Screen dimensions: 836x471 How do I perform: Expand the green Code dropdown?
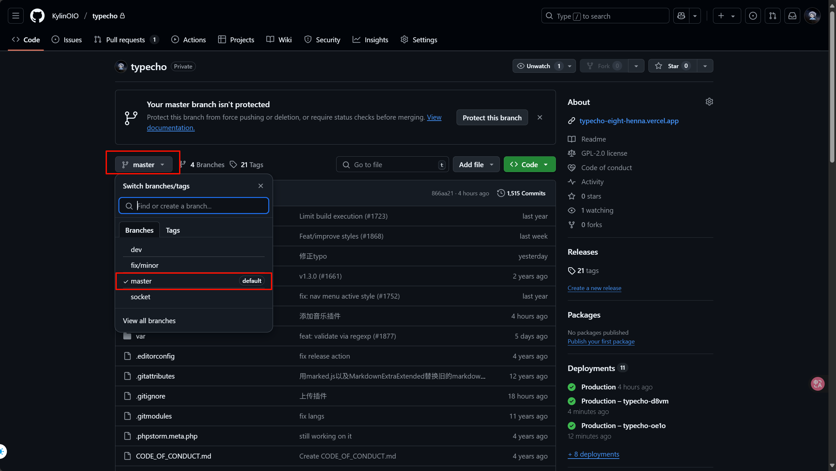(x=529, y=165)
